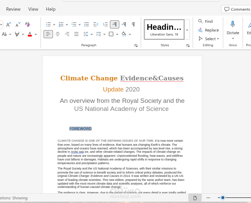The height and width of the screenshot is (203, 251).
Task: Open special indent dropdown arrow
Action: tap(104, 35)
